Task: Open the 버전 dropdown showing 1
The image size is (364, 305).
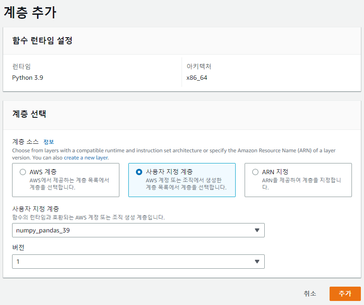Action: (x=138, y=262)
